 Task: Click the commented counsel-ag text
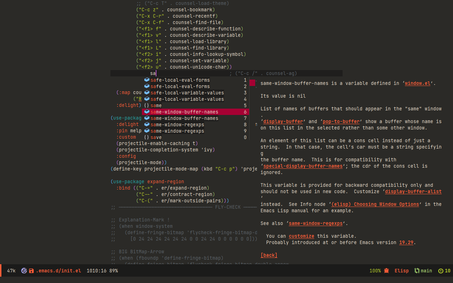[x=280, y=73]
